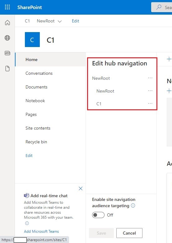Select Home in left navigation

50,60
